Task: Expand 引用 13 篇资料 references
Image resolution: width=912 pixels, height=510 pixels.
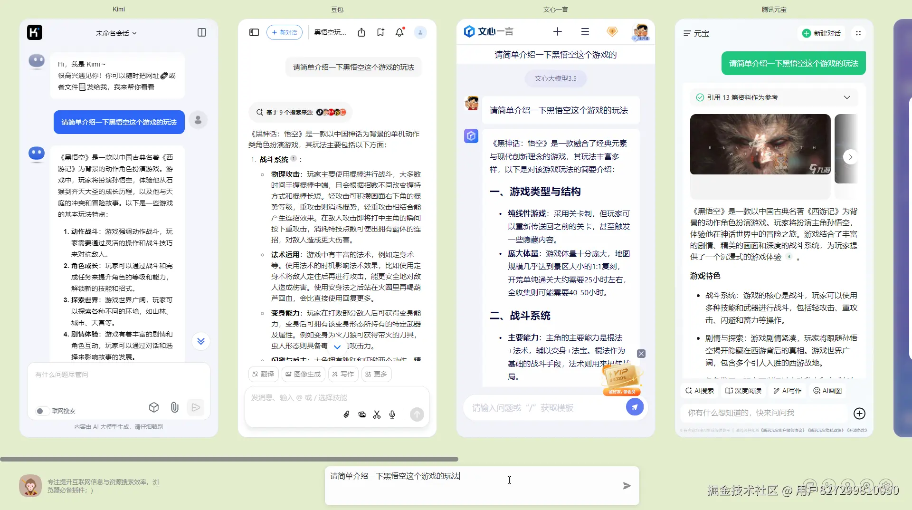Action: [x=773, y=97]
